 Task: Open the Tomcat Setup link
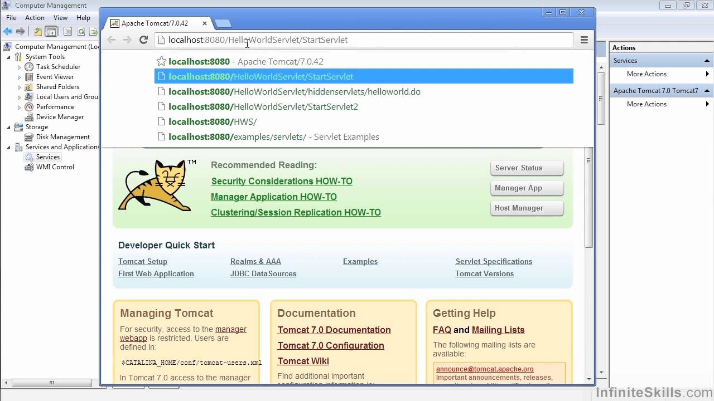coord(143,261)
